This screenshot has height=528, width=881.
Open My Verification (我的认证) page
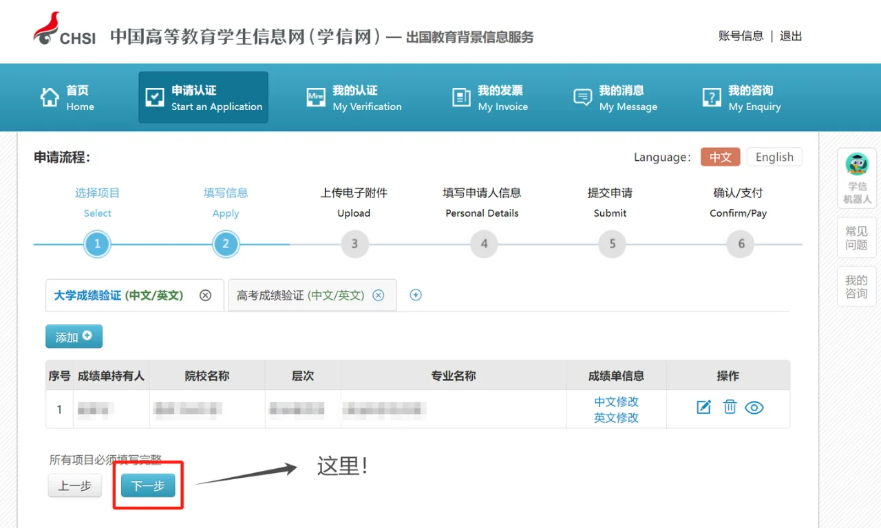(x=354, y=98)
